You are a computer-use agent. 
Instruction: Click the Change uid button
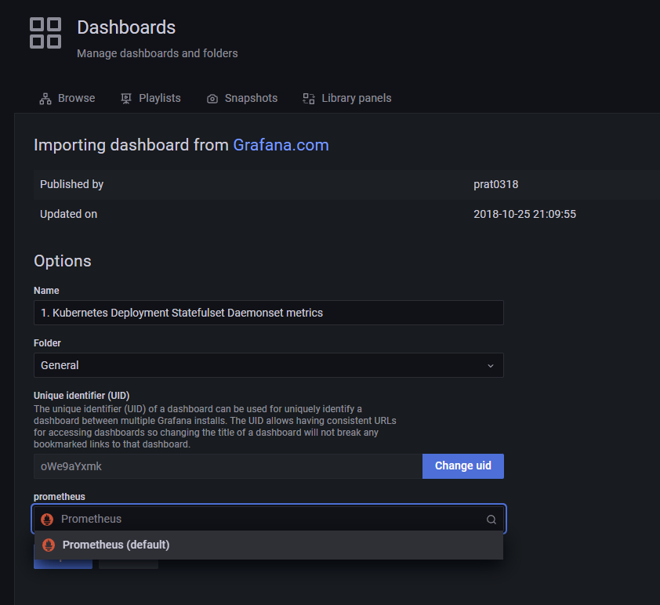pyautogui.click(x=463, y=466)
